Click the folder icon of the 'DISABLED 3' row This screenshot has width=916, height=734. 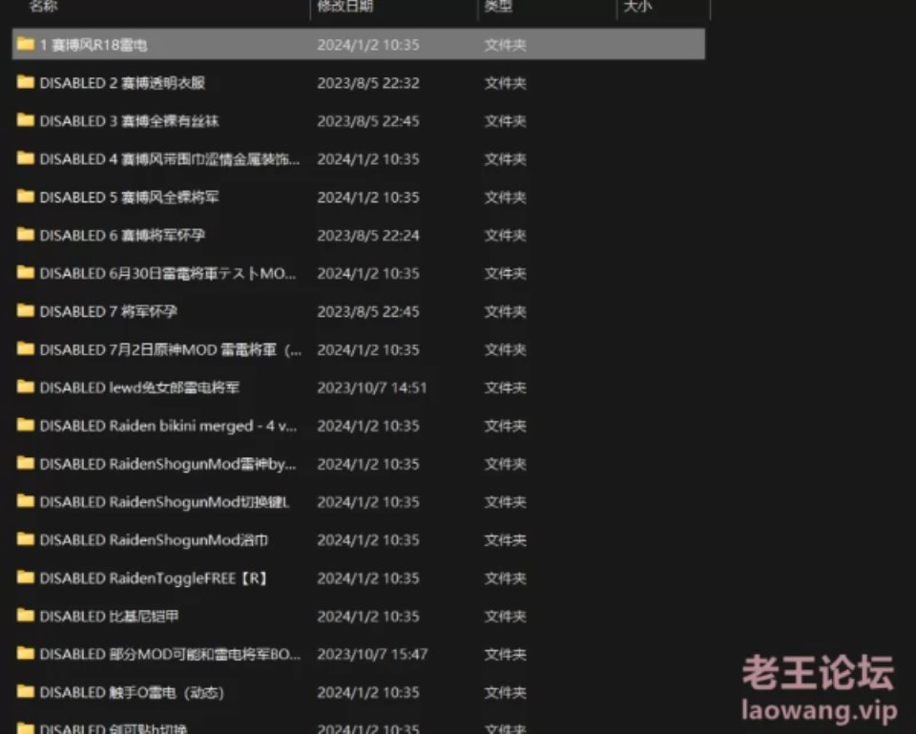tap(26, 120)
